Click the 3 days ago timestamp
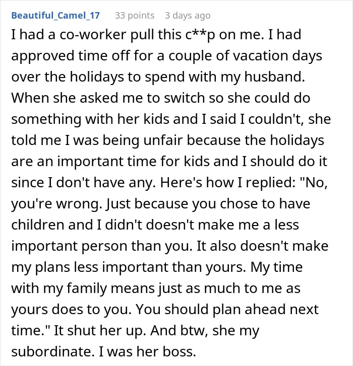The width and height of the screenshot is (353, 366). tap(188, 16)
